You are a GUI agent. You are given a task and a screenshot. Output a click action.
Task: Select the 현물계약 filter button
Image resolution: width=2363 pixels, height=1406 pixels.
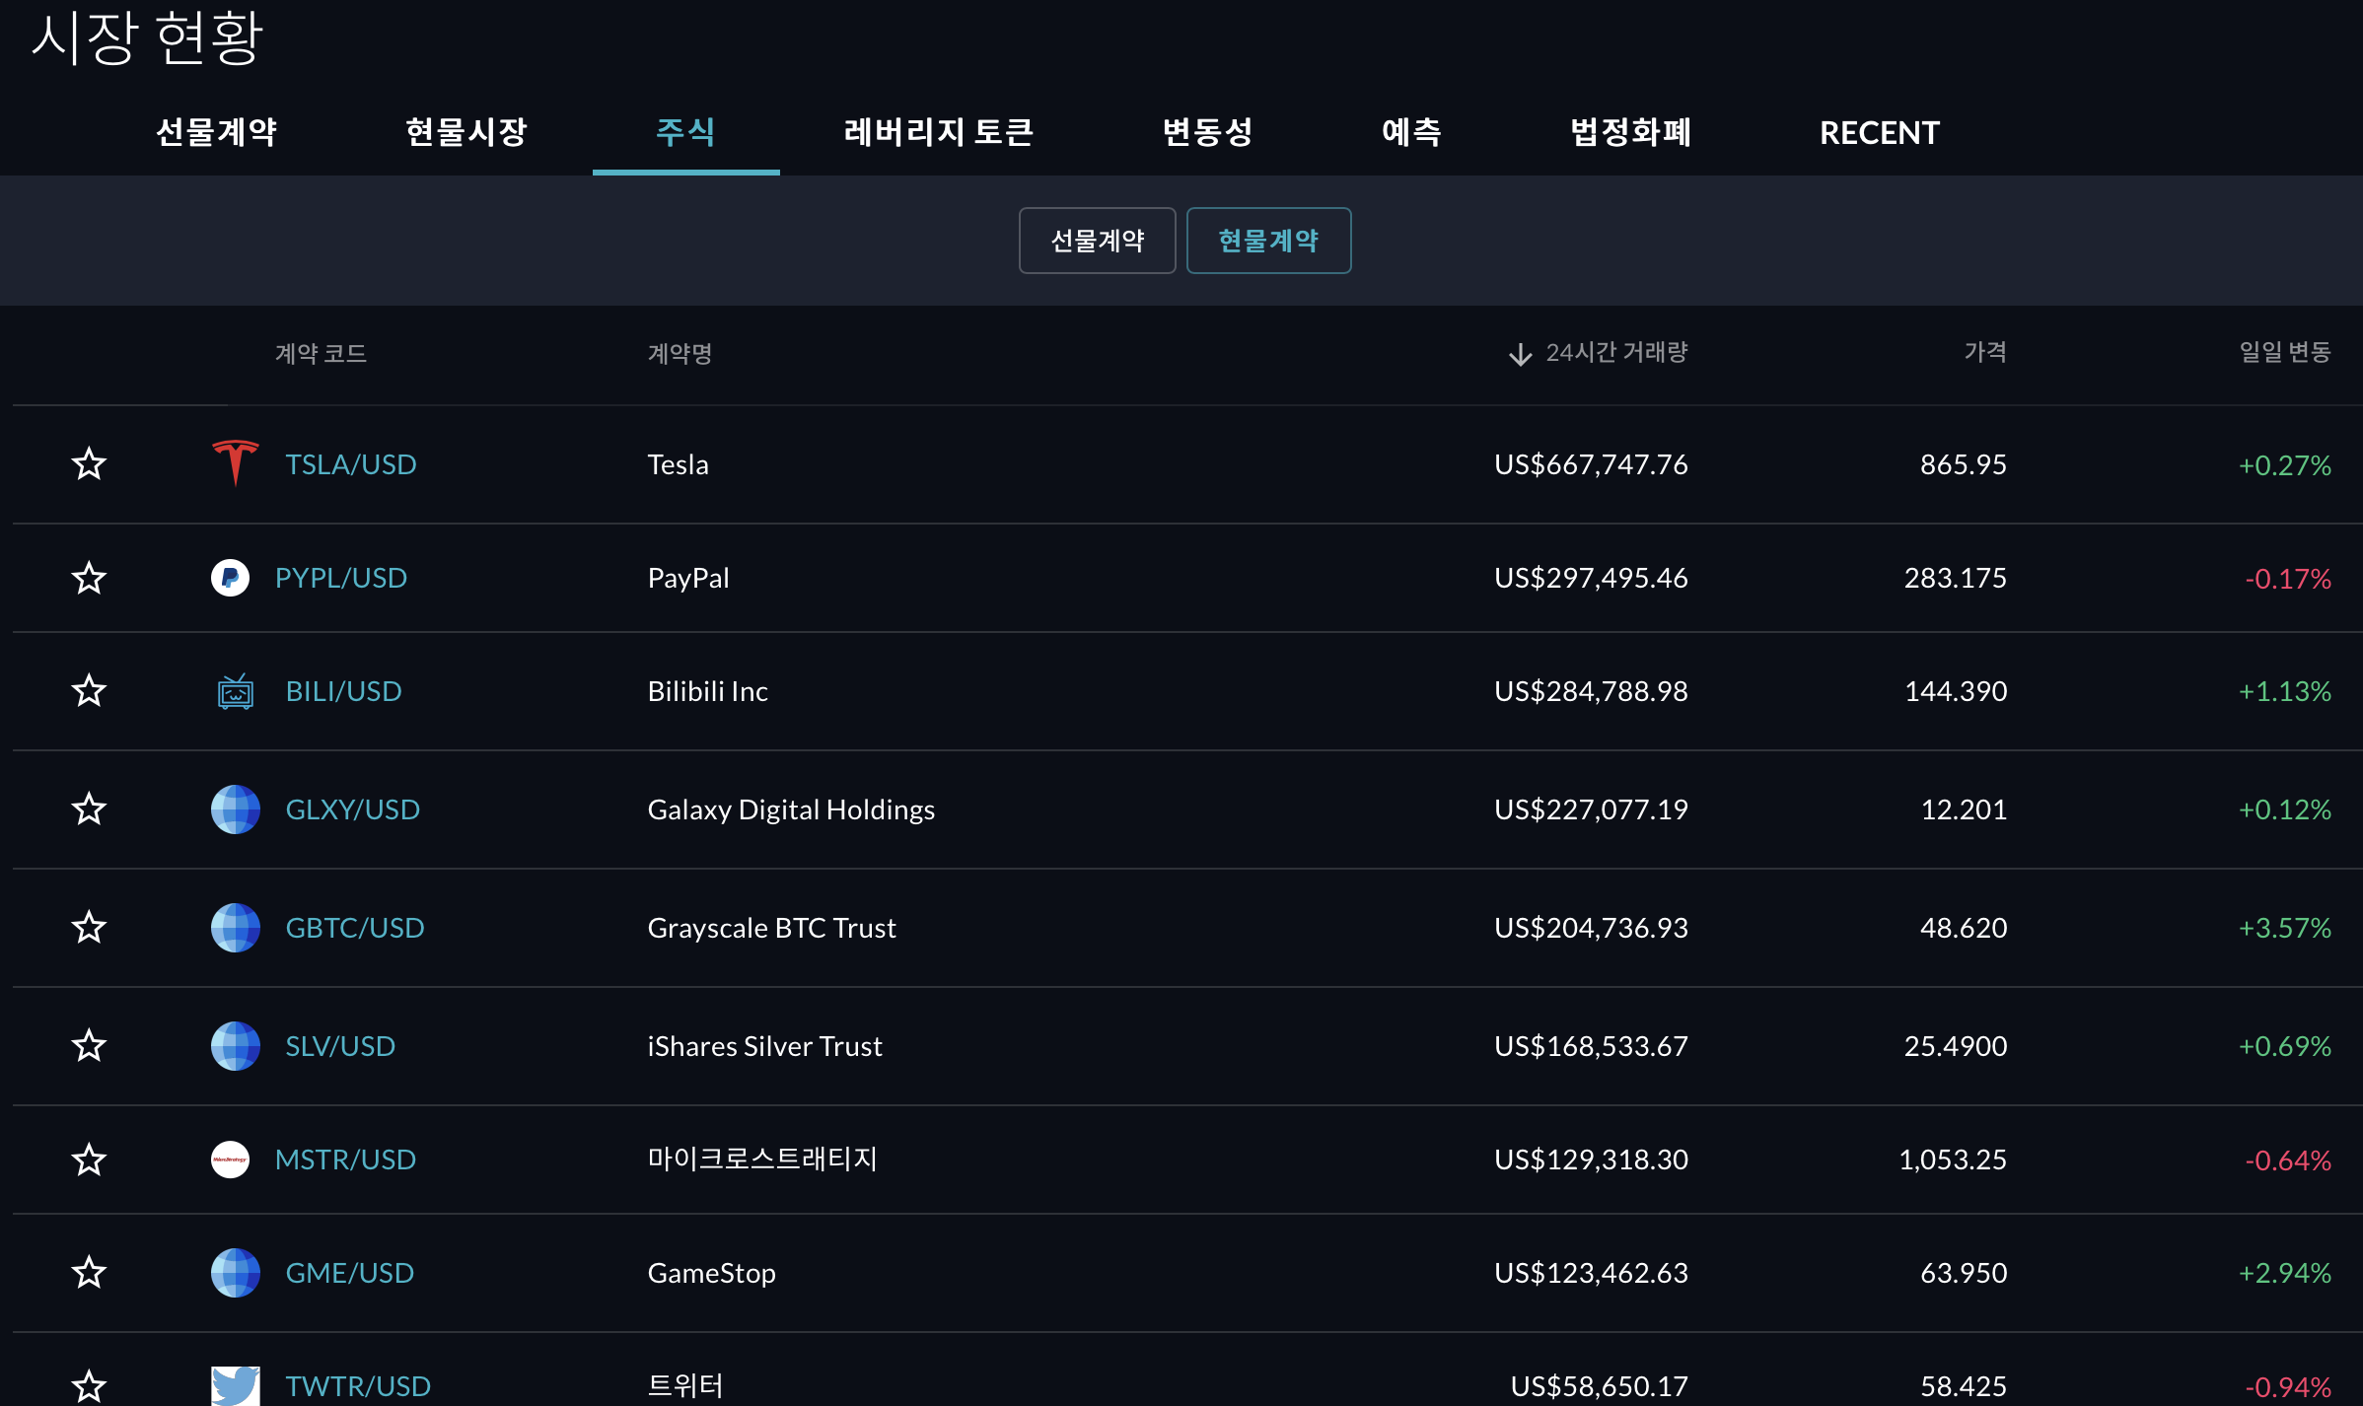tap(1268, 241)
